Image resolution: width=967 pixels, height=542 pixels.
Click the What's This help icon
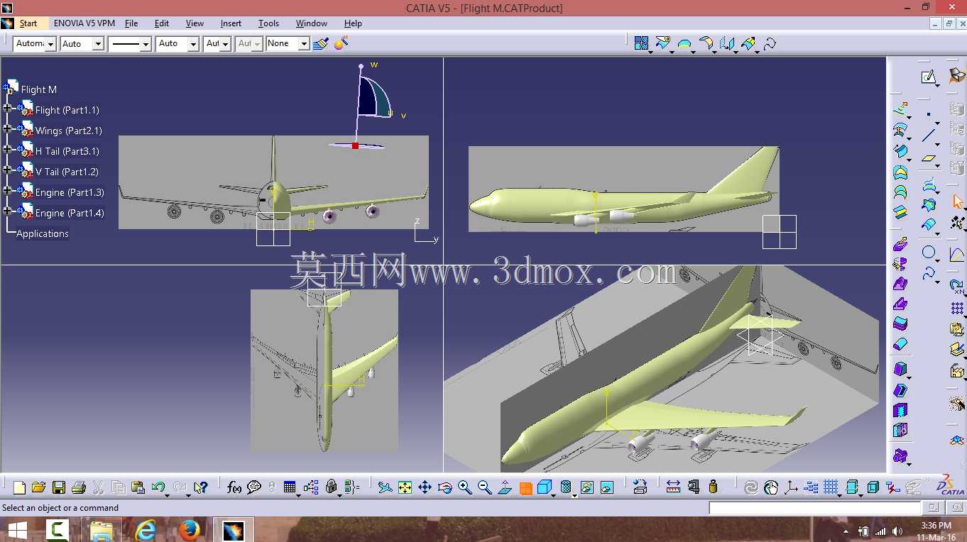tap(201, 487)
